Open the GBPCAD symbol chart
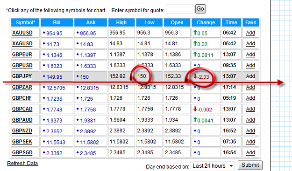The width and height of the screenshot is (292, 171). [22, 109]
